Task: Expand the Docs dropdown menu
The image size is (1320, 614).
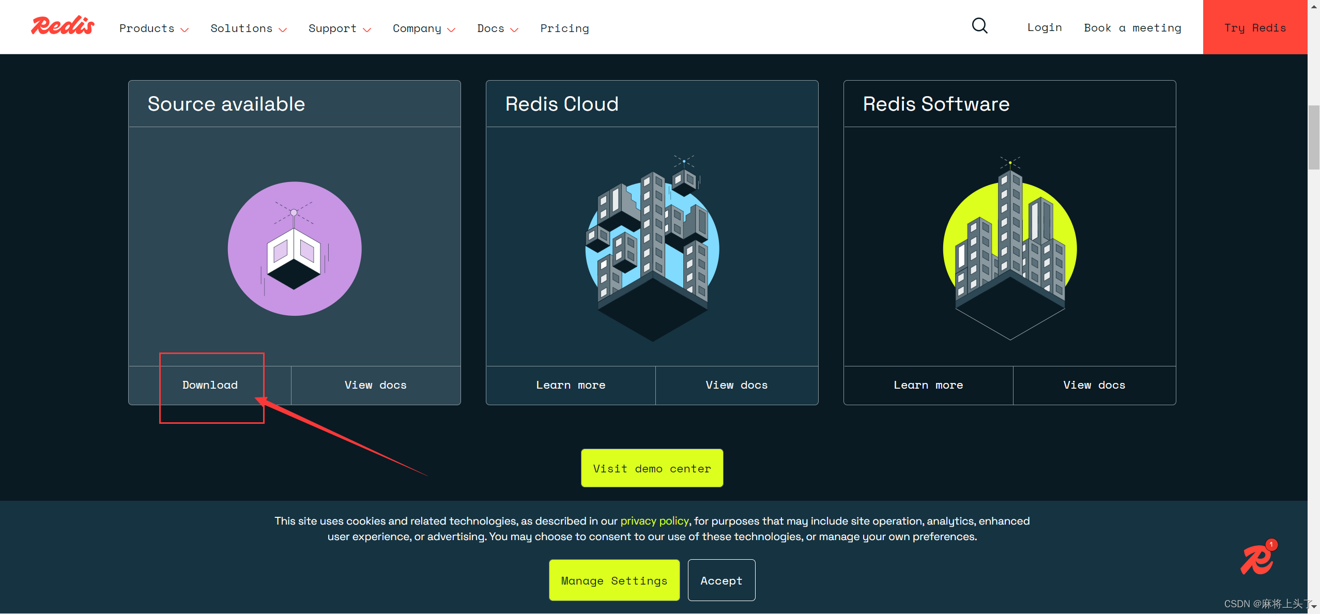Action: 497,28
